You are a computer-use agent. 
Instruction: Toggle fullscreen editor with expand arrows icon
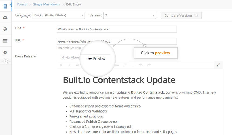[219, 65]
